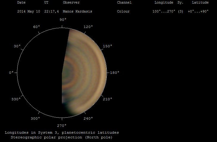Click the 0° longitude label

pyautogui.click(x=11, y=73)
